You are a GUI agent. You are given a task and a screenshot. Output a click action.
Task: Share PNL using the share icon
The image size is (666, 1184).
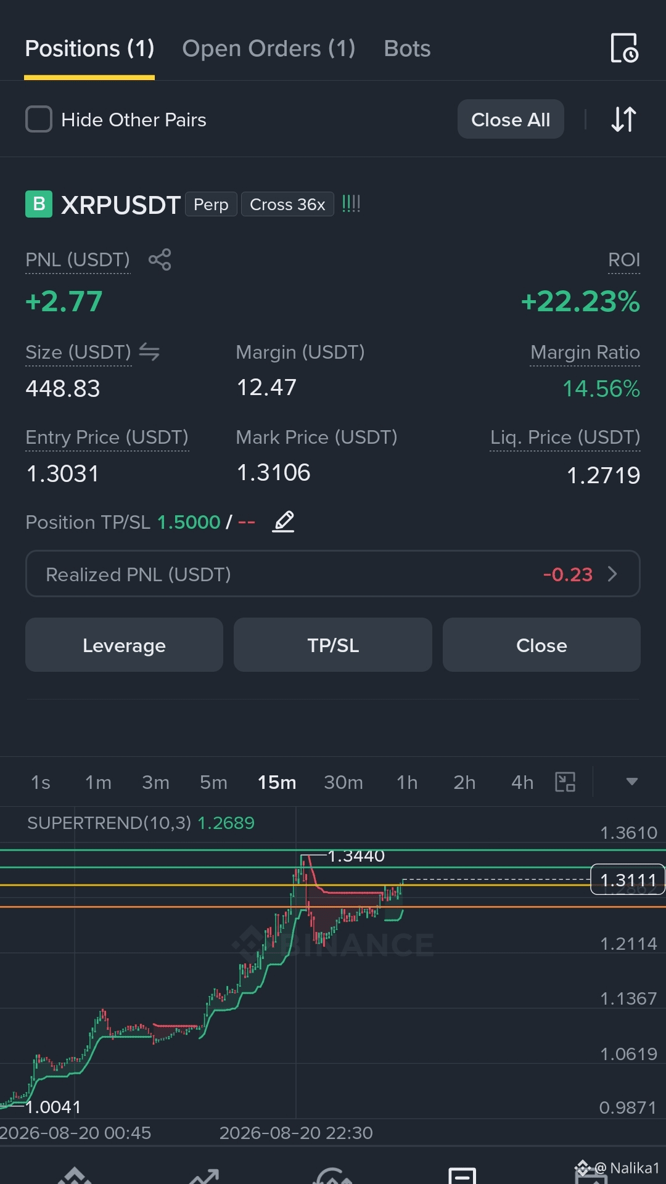click(x=160, y=259)
